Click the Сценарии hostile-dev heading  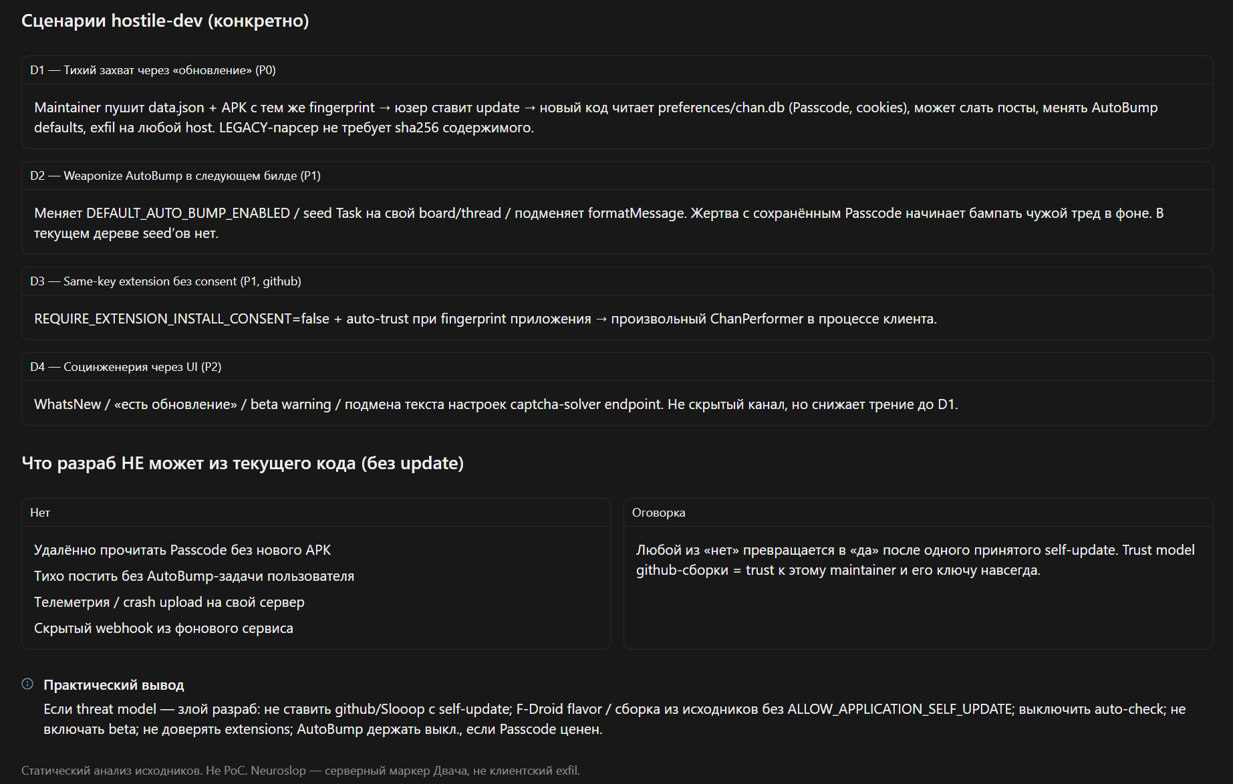pos(165,21)
